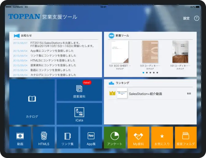Open the HTML5にコンテンツを登録しました notice

[53, 60]
